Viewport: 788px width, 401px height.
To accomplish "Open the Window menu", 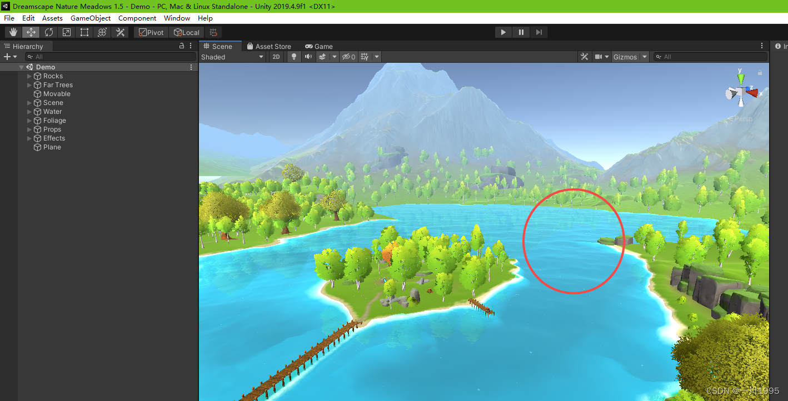I will click(x=177, y=18).
